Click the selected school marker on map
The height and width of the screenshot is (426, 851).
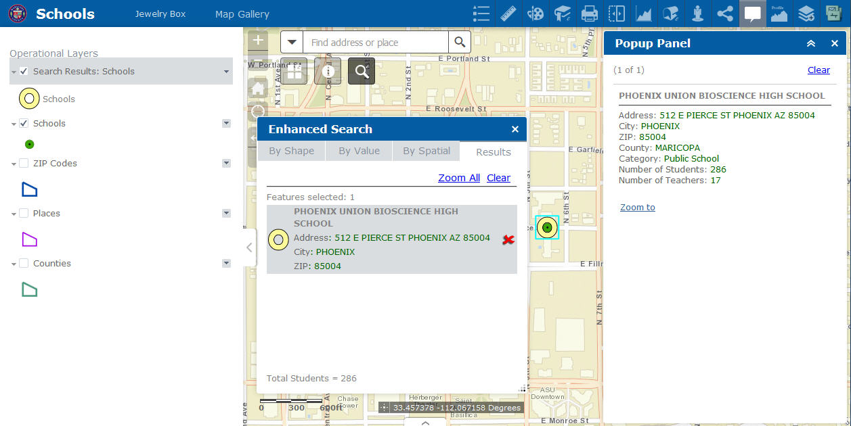546,228
